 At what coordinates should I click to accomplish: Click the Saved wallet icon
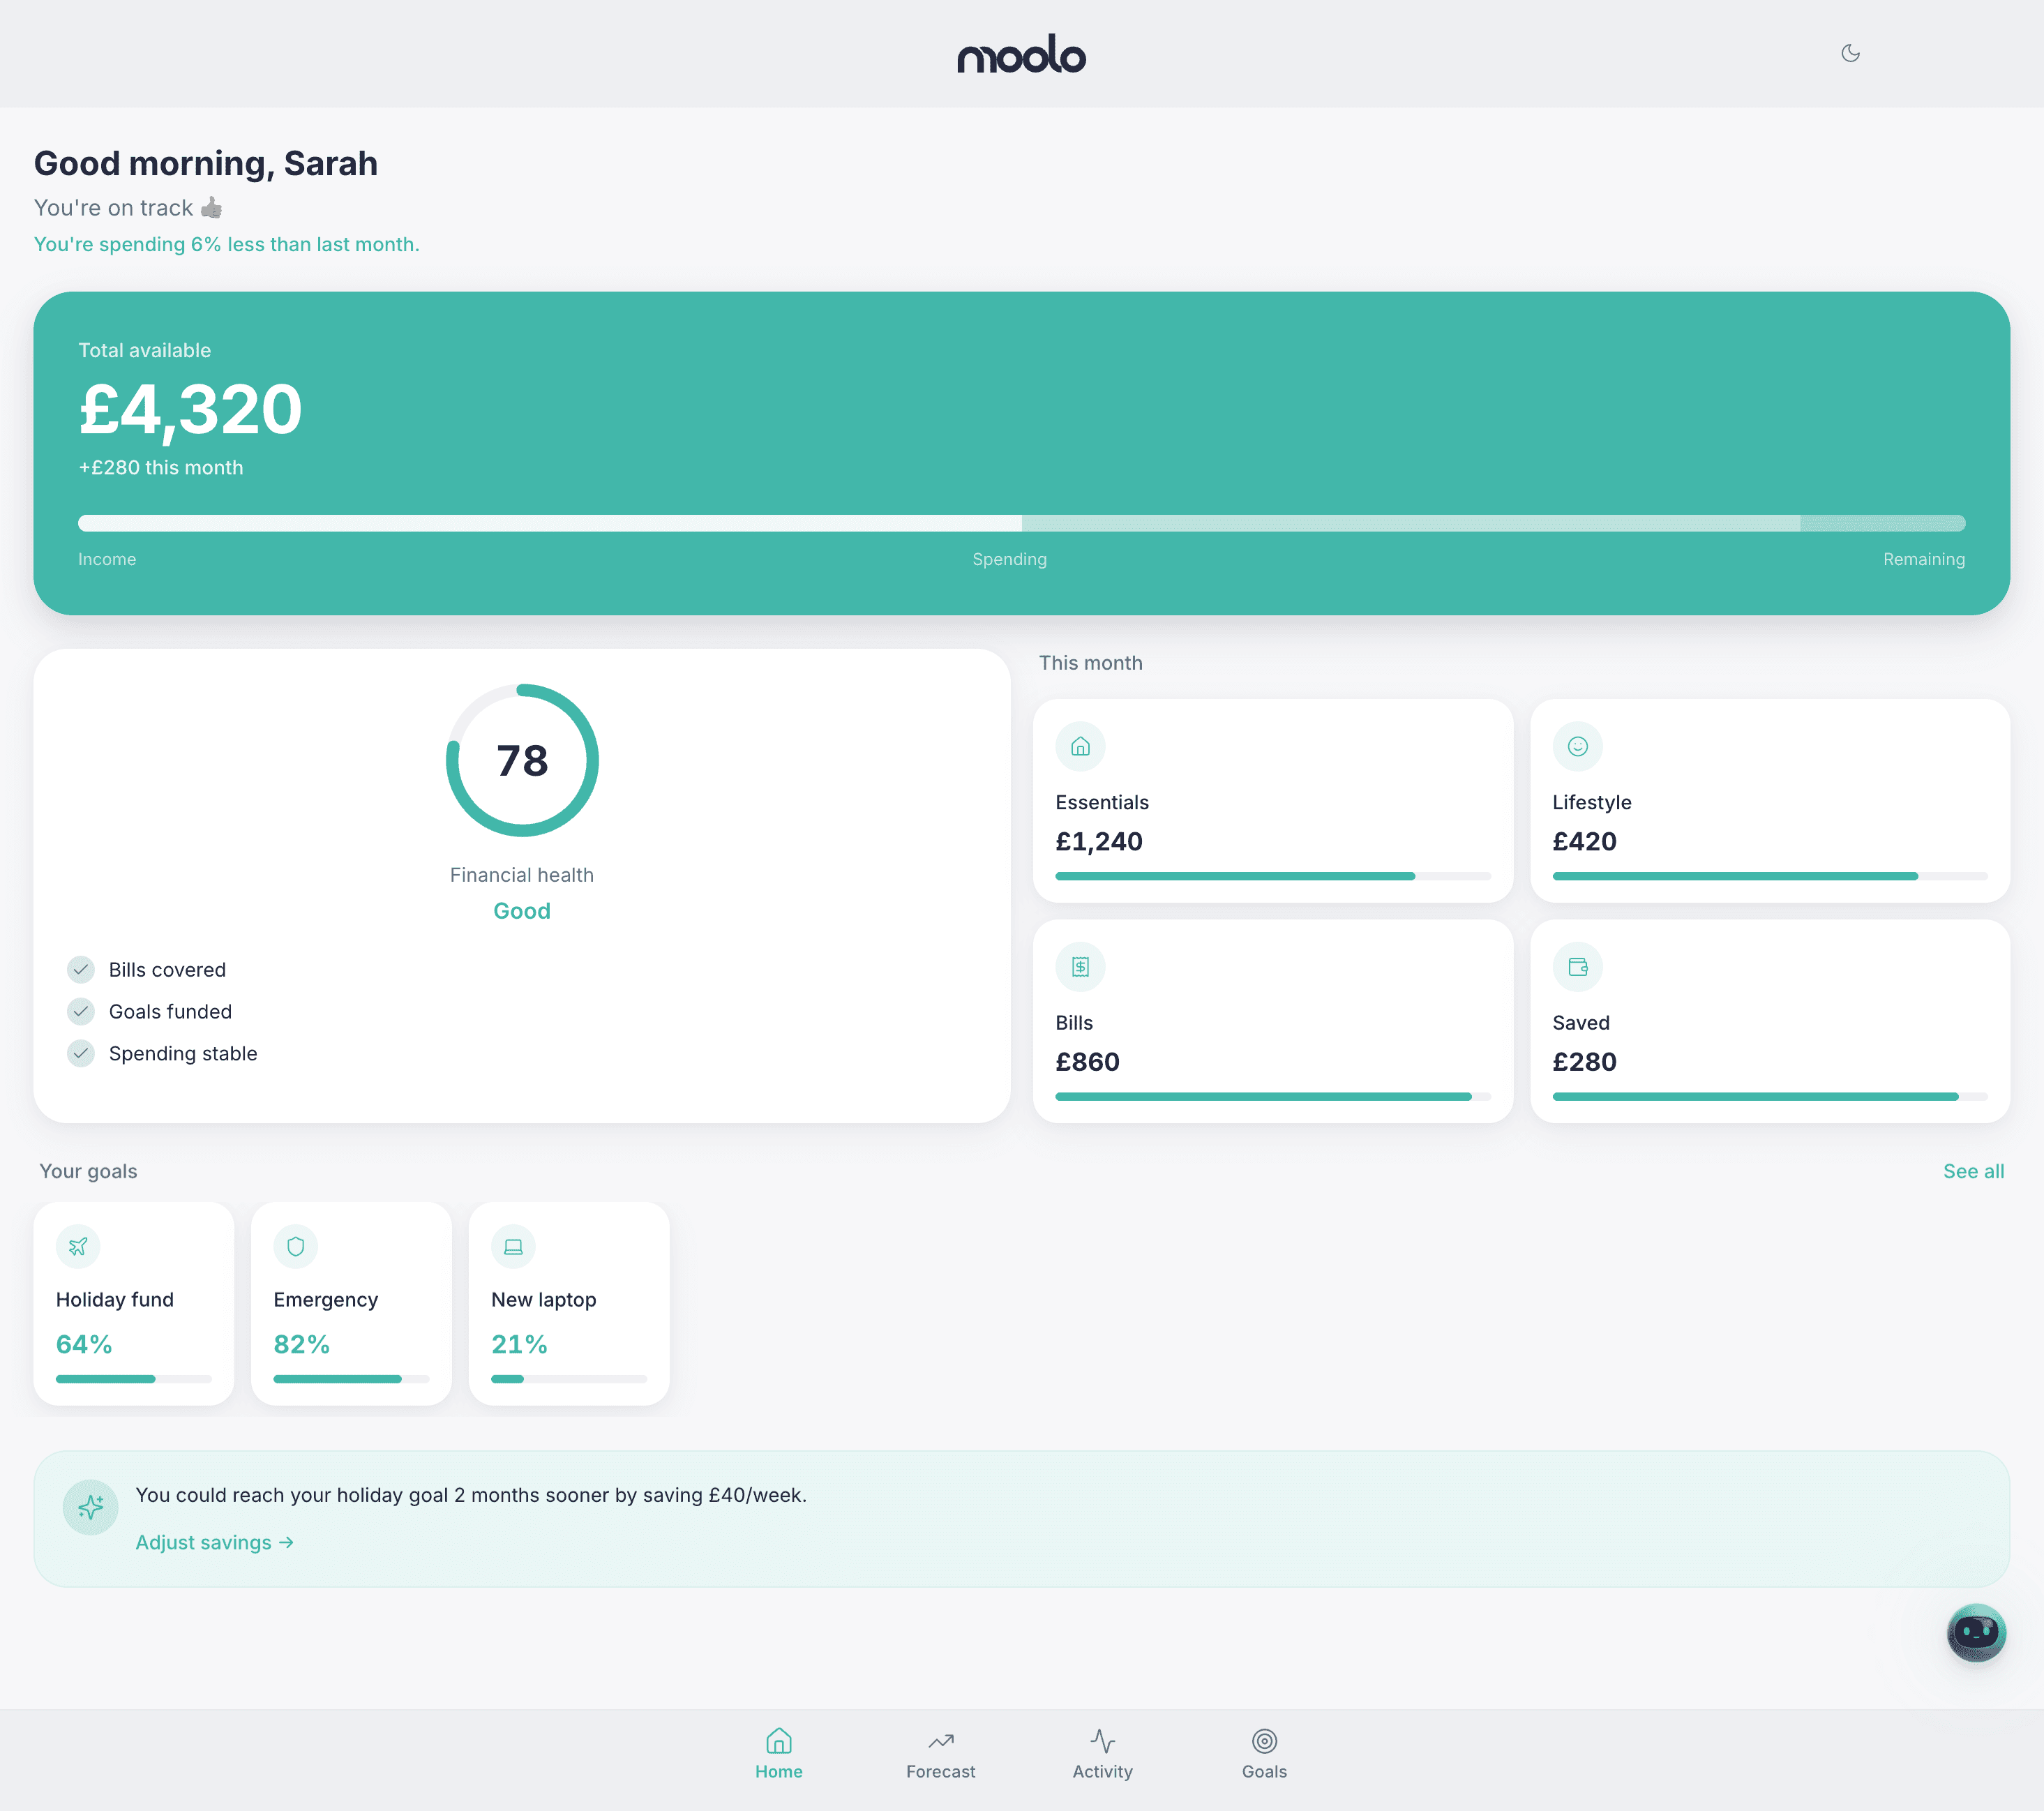[1577, 967]
